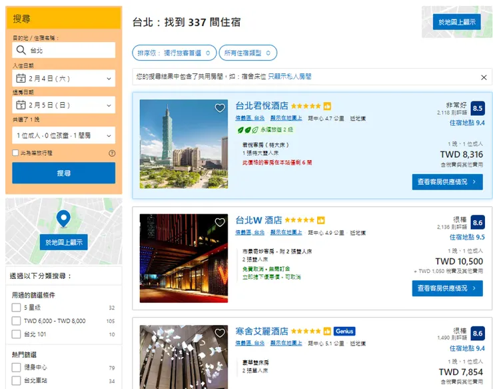Click 信義區, 台北 link under 寒舍艾麗酒店

250,343
